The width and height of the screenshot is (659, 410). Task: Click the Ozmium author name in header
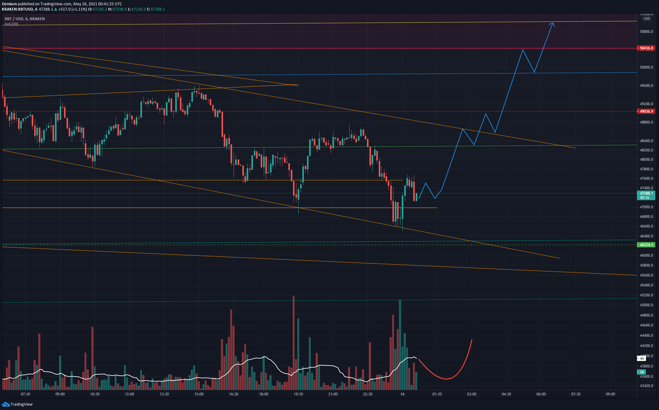pyautogui.click(x=9, y=4)
